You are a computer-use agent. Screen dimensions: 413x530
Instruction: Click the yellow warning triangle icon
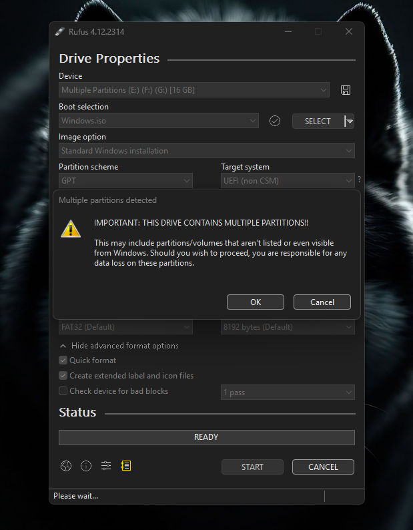(71, 229)
